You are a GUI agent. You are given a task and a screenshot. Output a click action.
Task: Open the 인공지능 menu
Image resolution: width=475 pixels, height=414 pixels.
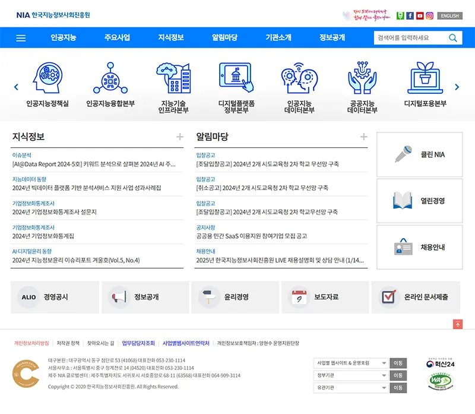64,37
